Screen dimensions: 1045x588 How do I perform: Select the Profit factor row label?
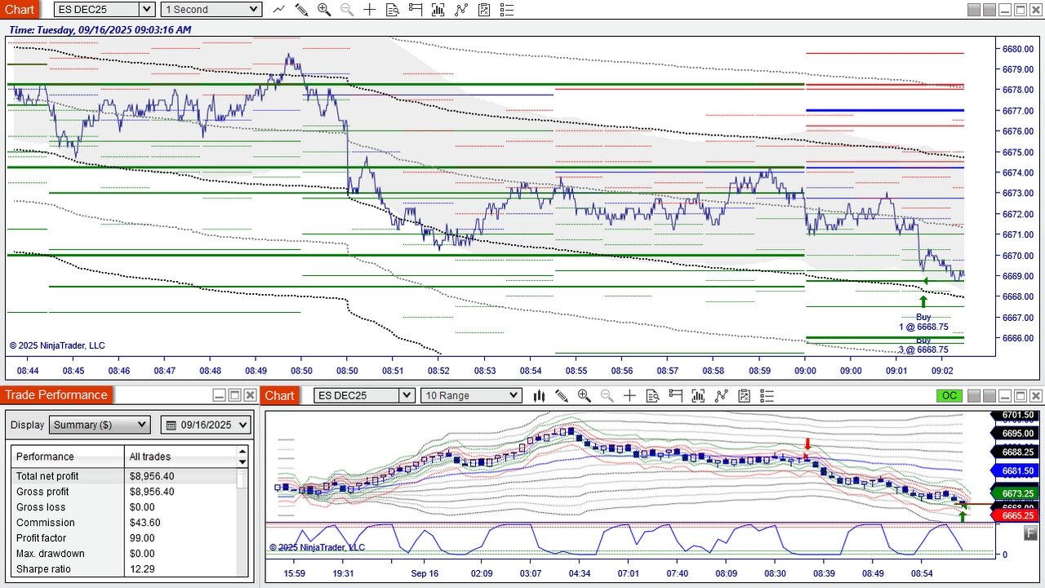(42, 538)
